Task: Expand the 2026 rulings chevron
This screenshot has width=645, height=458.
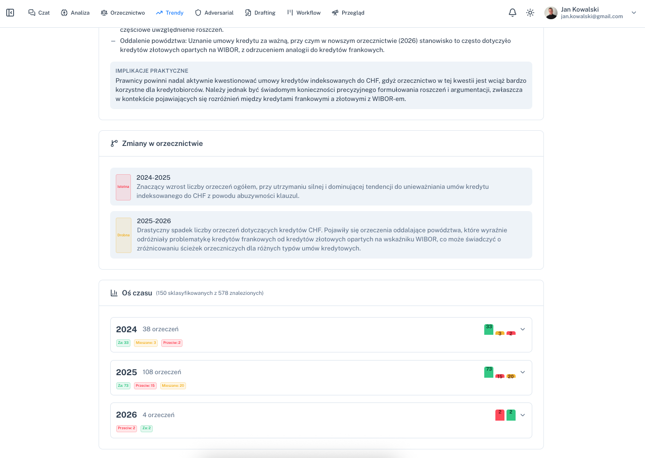Action: [x=523, y=415]
